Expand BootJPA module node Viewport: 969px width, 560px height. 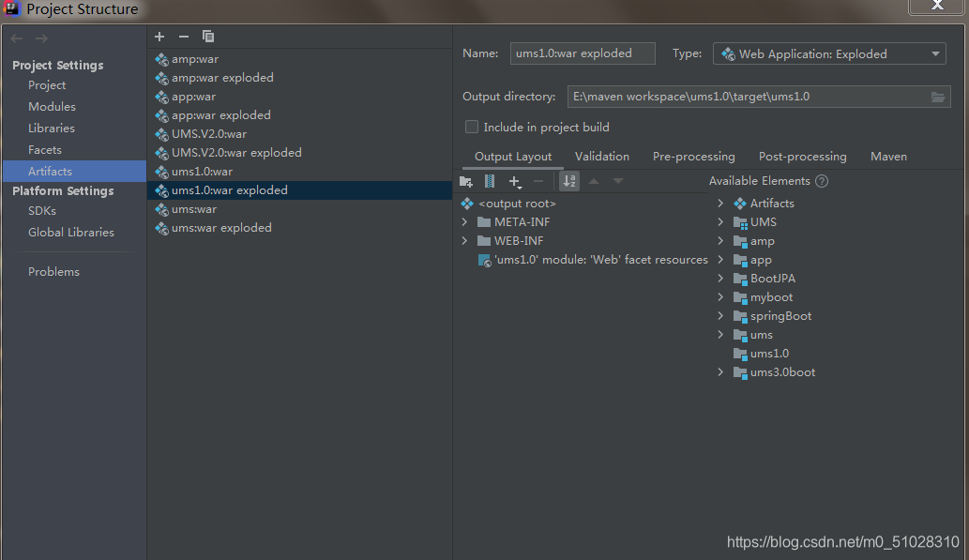point(720,279)
